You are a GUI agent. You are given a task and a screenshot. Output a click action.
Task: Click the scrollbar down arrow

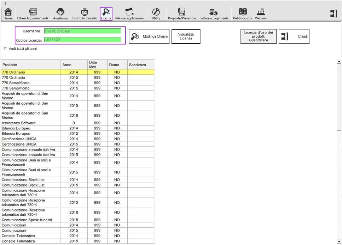[339, 241]
